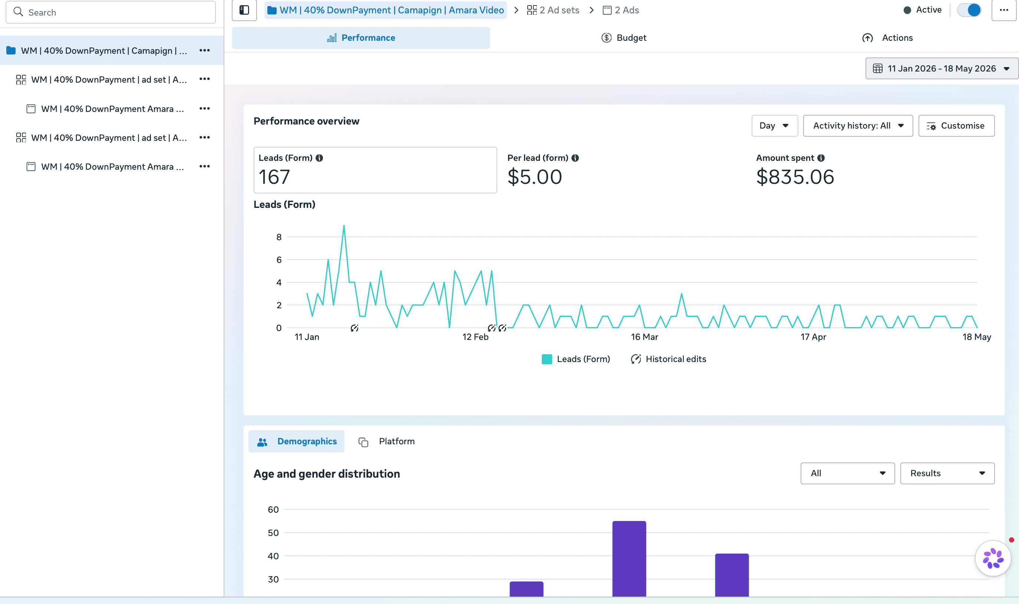Click the Historical edits legend icon
This screenshot has width=1019, height=604.
(x=636, y=359)
